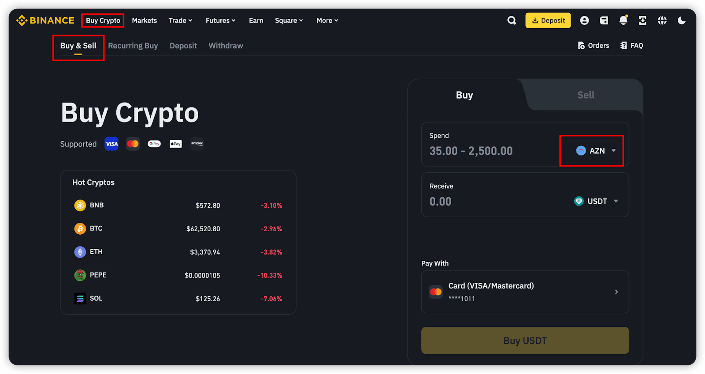Switch to the Buy tab
The height and width of the screenshot is (374, 705).
coord(464,95)
